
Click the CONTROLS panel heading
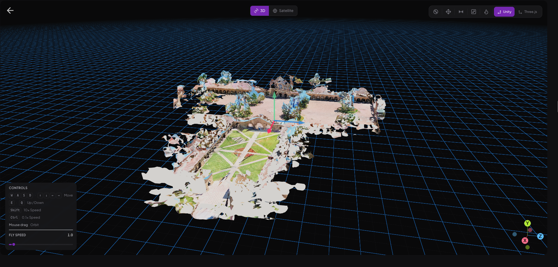coord(18,188)
